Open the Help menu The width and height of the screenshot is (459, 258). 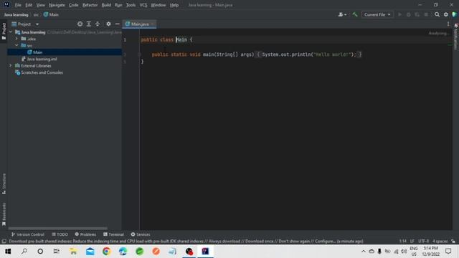click(x=174, y=5)
